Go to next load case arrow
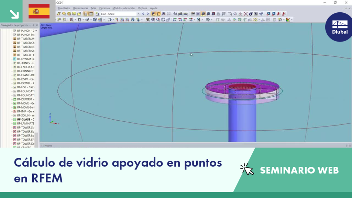This screenshot has width=352, height=198. [x=148, y=14]
